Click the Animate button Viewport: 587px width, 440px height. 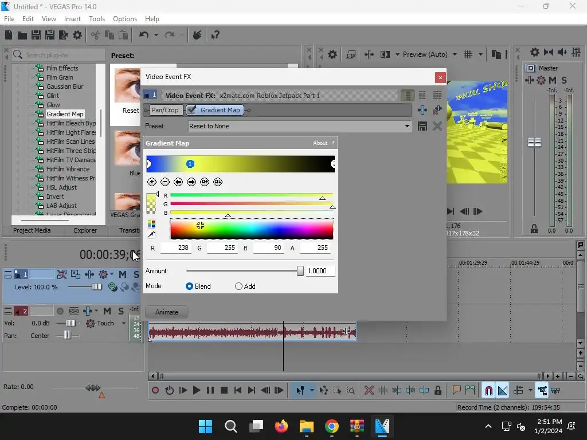click(x=167, y=312)
